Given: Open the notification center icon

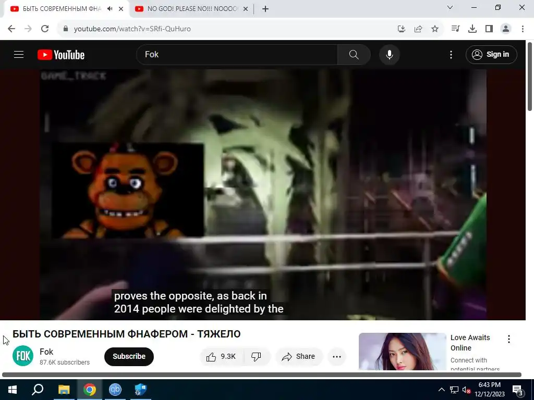Looking at the screenshot, I should pos(517,390).
